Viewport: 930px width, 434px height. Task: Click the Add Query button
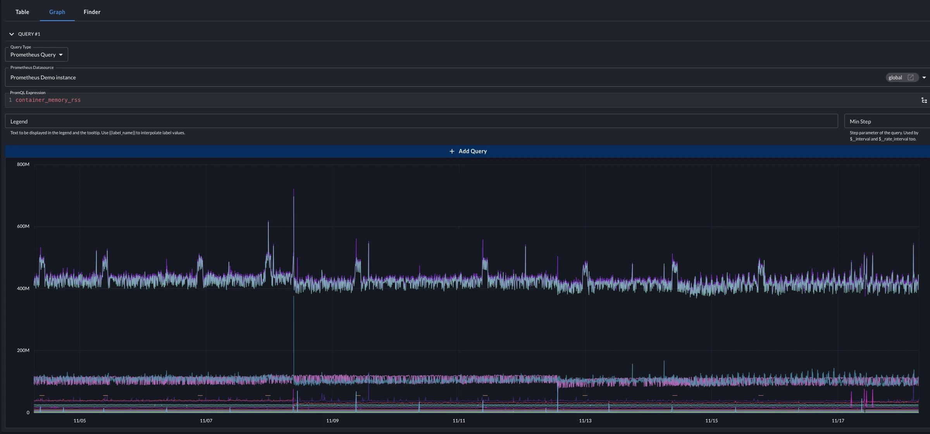468,151
